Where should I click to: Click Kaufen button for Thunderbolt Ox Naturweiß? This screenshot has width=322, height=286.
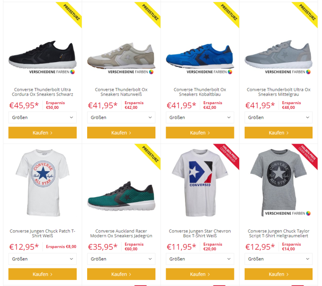(x=121, y=133)
